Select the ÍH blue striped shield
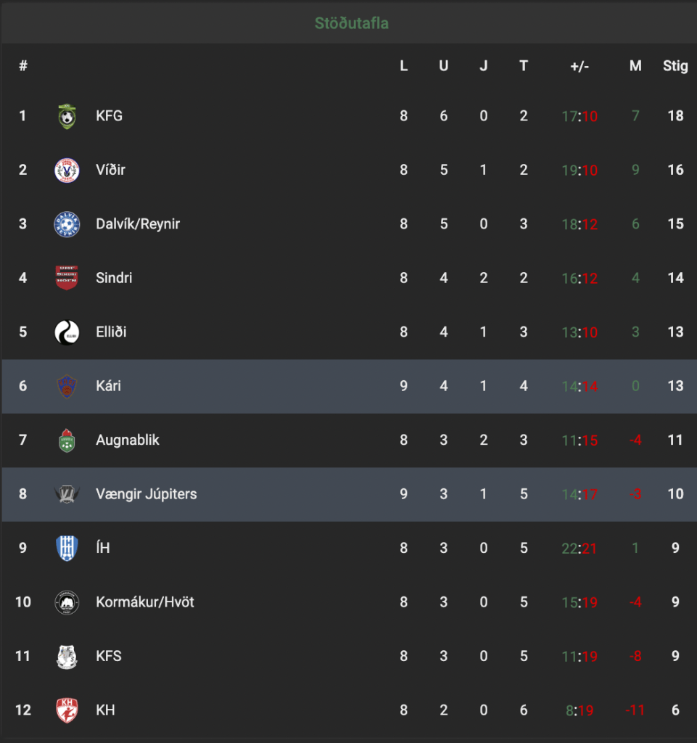 67,549
